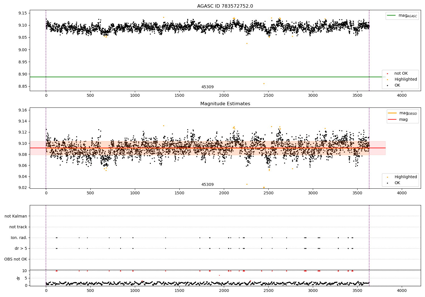Click the 9.06 y-axis tick in middle plot
Image resolution: width=425 pixels, height=297 pixels.
(x=23, y=165)
